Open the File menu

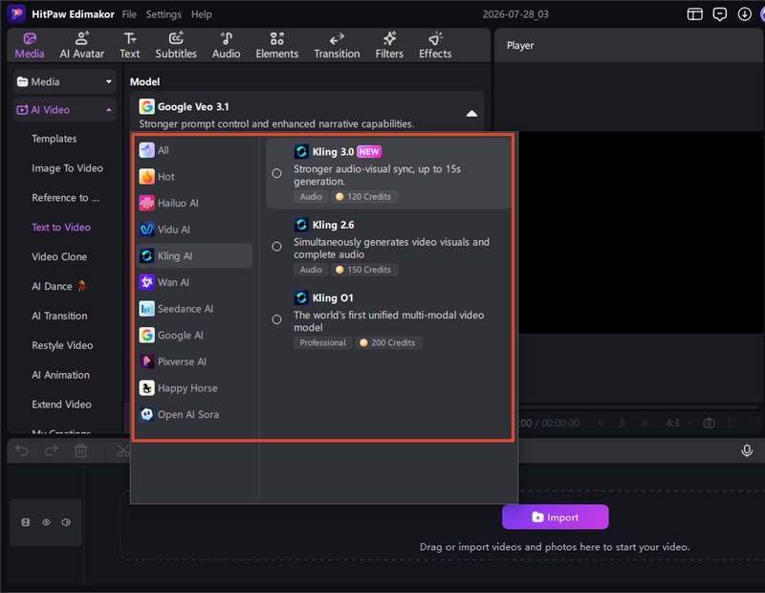pyautogui.click(x=129, y=14)
